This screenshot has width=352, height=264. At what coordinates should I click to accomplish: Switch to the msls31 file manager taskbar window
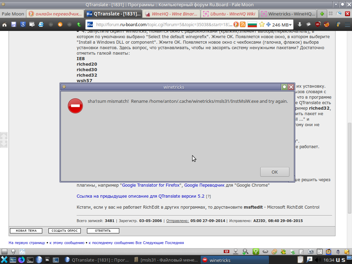pos(166,260)
